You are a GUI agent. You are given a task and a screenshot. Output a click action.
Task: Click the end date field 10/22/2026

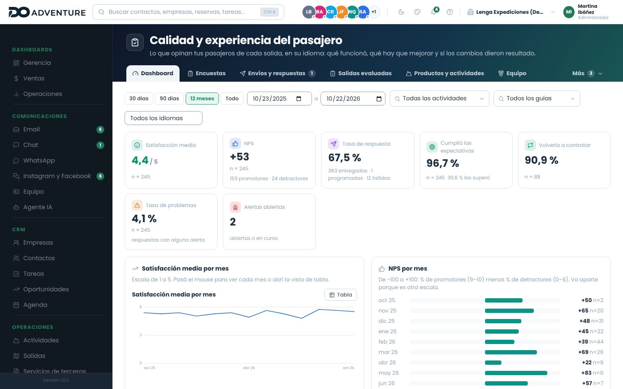(353, 99)
